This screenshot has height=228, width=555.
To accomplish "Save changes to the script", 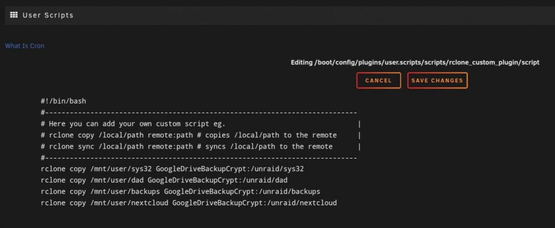I will pyautogui.click(x=437, y=80).
